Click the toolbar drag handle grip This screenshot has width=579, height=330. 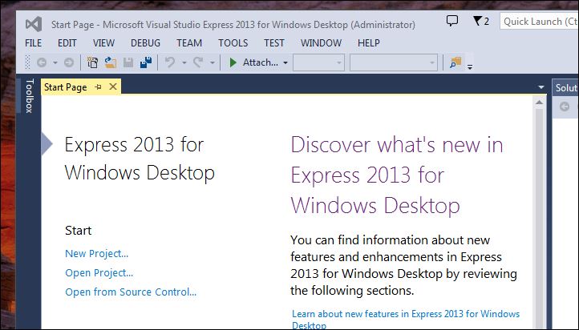coord(27,62)
